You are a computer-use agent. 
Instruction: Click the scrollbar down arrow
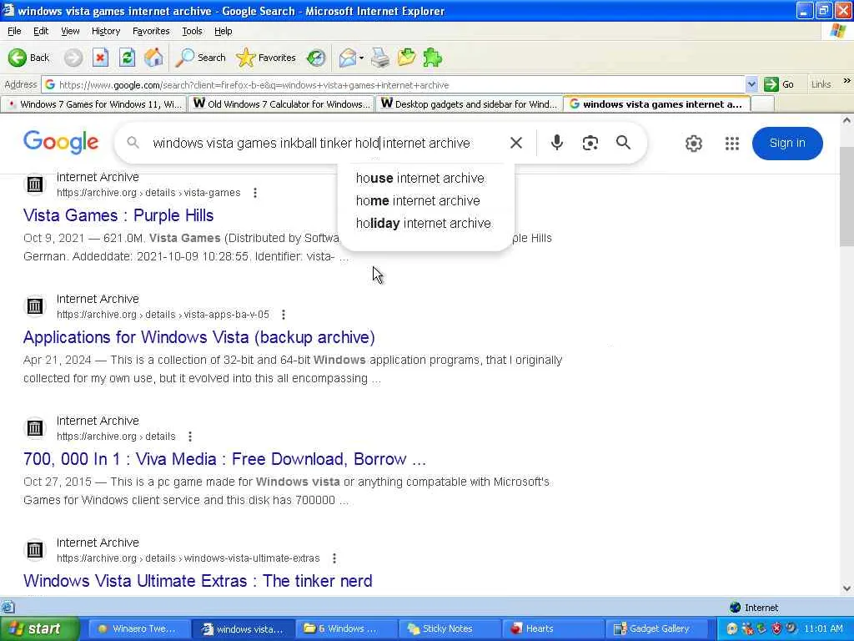point(846,588)
